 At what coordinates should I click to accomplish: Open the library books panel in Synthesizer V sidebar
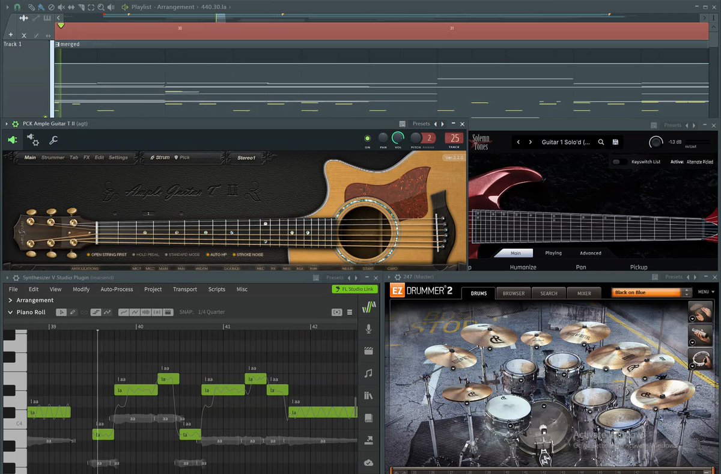click(x=368, y=396)
